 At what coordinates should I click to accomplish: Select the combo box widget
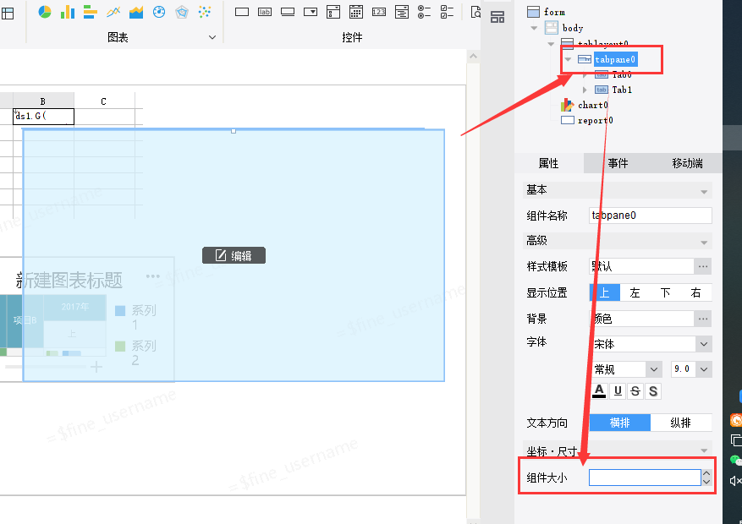pos(311,12)
